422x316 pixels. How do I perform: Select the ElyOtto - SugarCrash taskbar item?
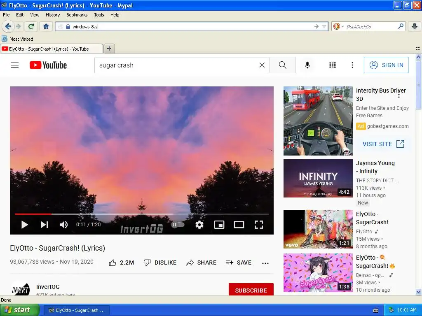(76, 310)
